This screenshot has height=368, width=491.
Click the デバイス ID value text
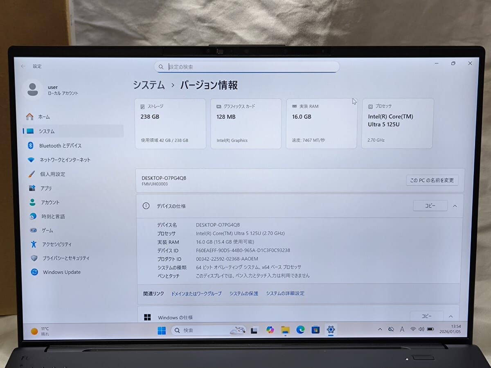tap(243, 251)
